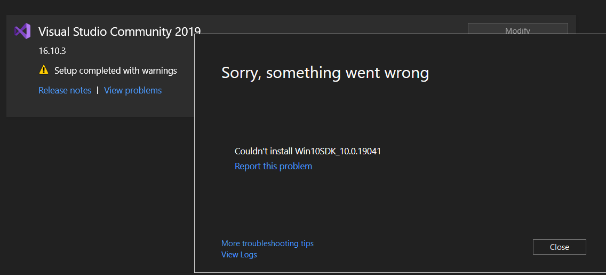Open the Release notes link
This screenshot has height=275, width=606.
[65, 90]
